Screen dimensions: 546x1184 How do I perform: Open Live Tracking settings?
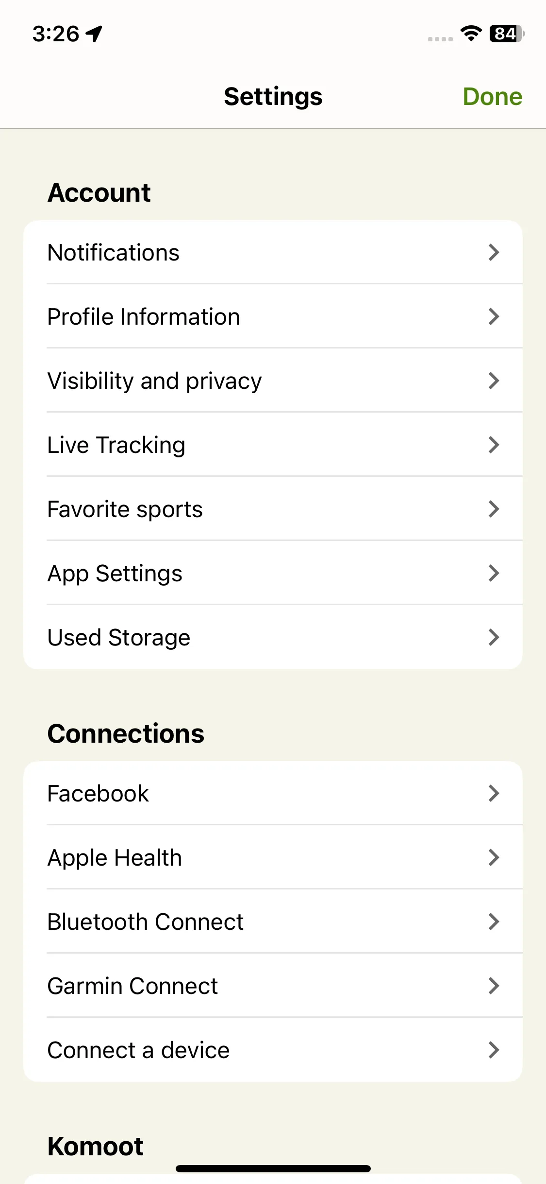273,445
